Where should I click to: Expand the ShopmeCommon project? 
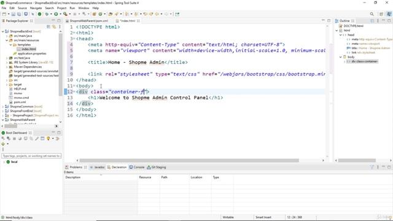coord(3,106)
